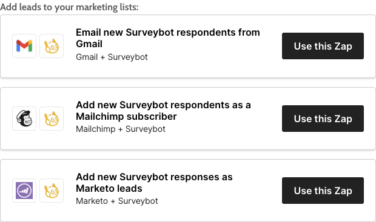Open 'Email new Surveybot respondents from Gmail' title

168,38
